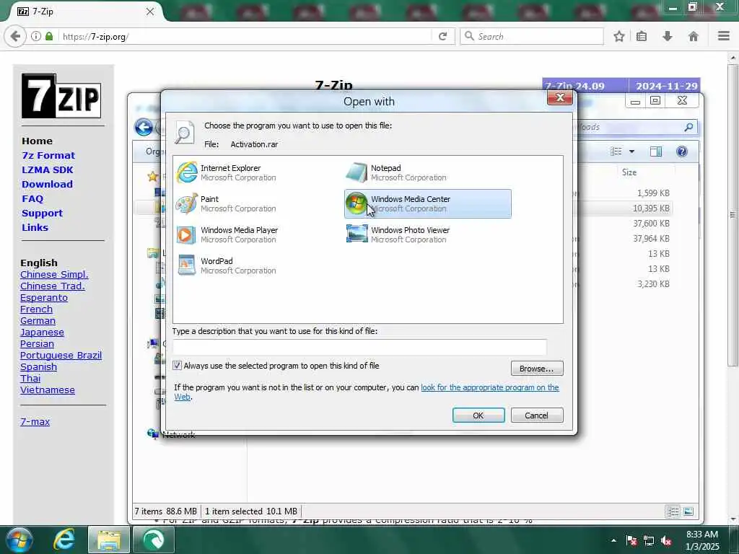This screenshot has width=739, height=554.
Task: Choose Windows Media Center icon
Action: [x=357, y=203]
